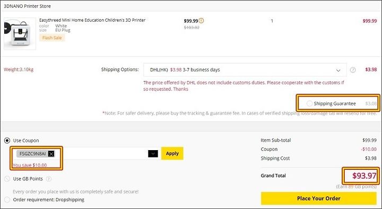This screenshot has width=382, height=209.
Task: Click the shipping dropdown chevron arrow
Action: coord(338,71)
